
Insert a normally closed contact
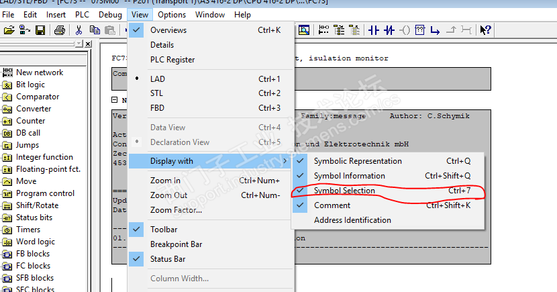tap(389, 30)
